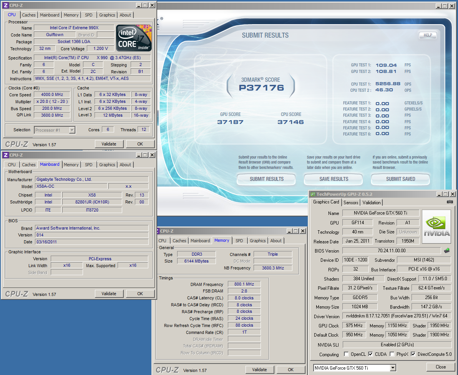Image resolution: width=458 pixels, height=375 pixels.
Task: Enable the PhysX checkbox
Action: coord(392,354)
